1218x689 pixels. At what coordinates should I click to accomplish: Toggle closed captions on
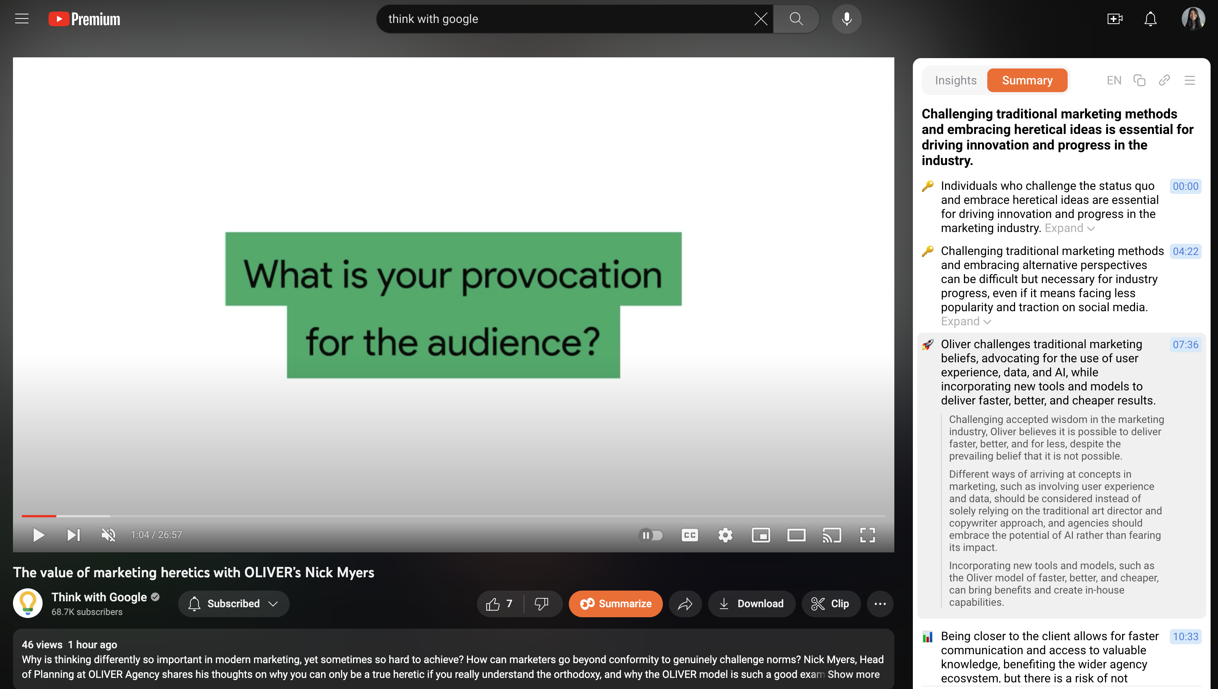[690, 535]
